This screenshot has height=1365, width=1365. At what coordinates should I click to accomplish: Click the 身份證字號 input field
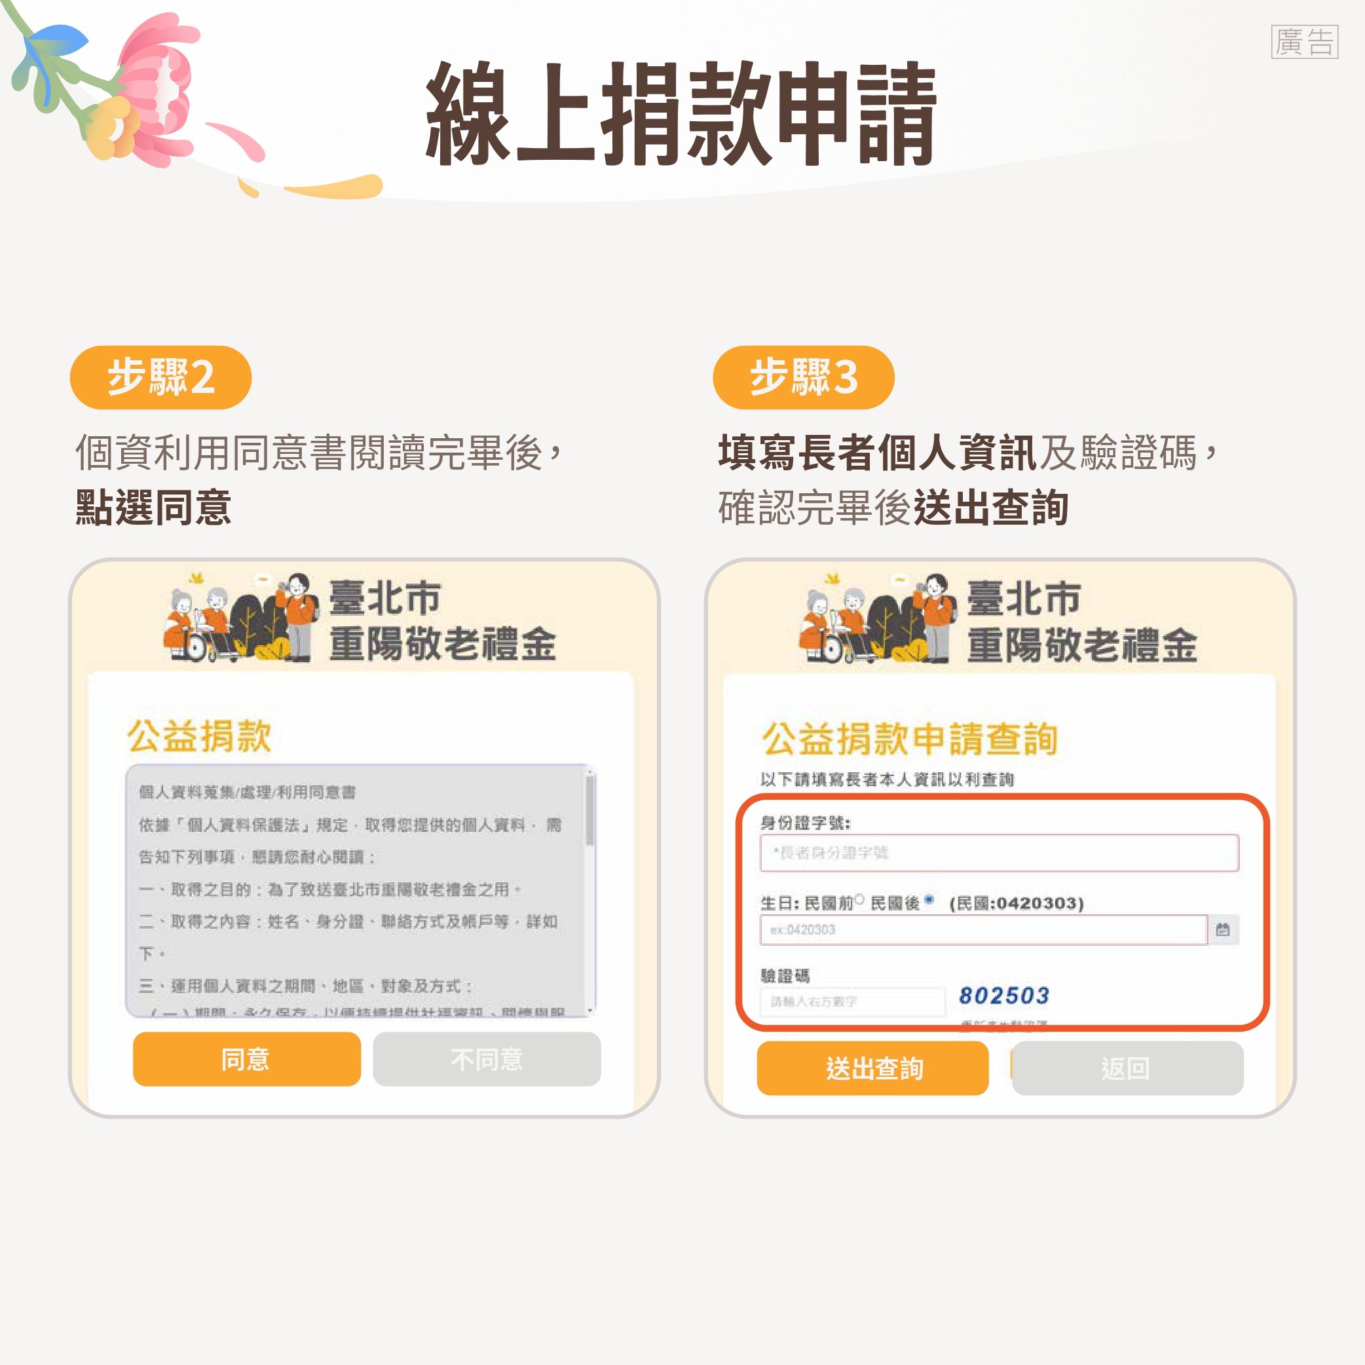[x=999, y=853]
